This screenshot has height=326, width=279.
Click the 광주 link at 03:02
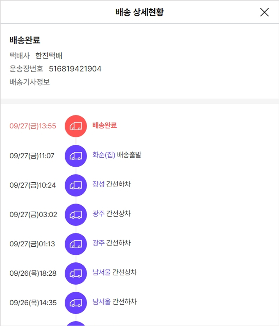(x=99, y=214)
